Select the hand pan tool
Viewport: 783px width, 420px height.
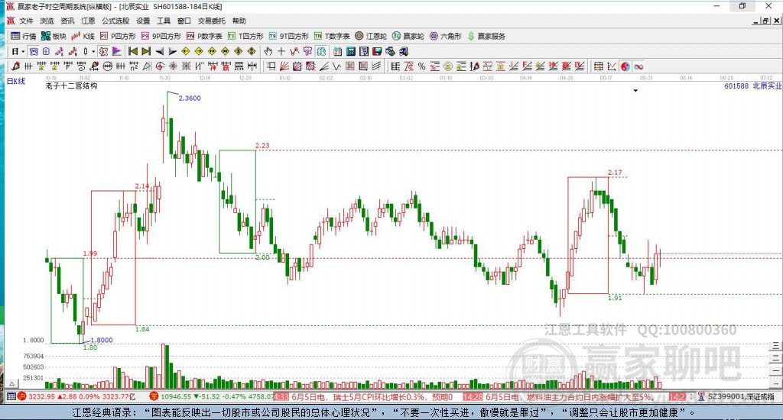click(x=268, y=51)
